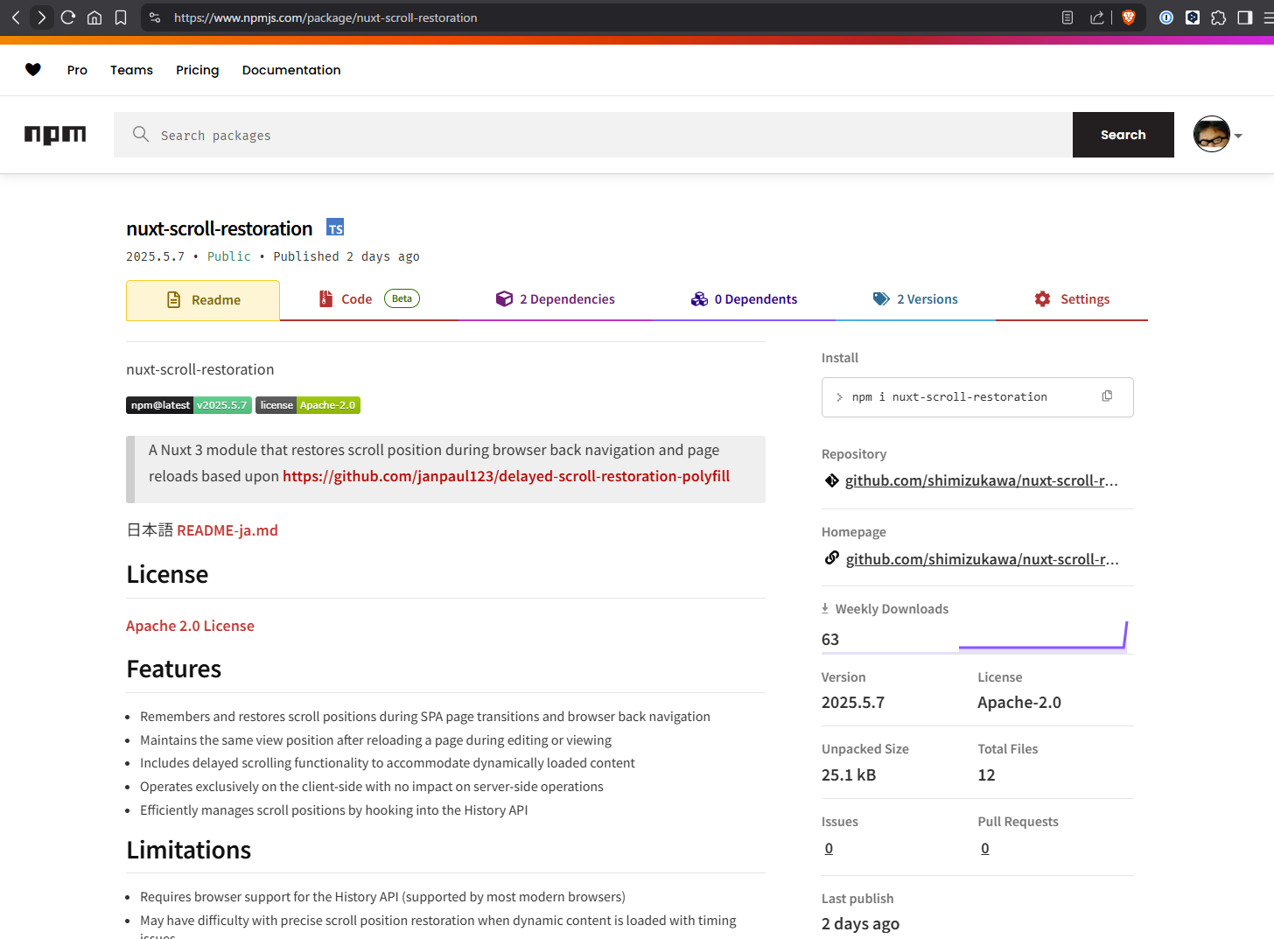The image size is (1274, 939).
Task: Click the version value 2025.5.7 in sidebar
Action: tap(853, 703)
